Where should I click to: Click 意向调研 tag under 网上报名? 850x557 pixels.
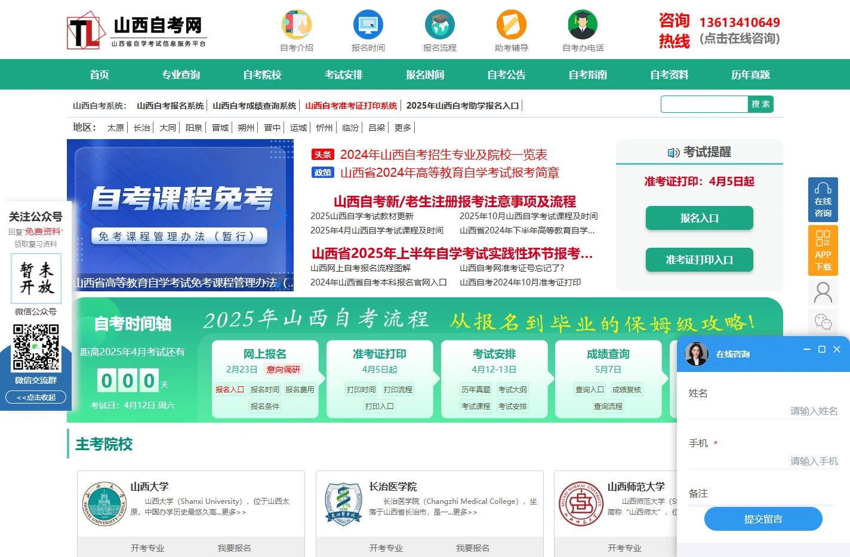click(x=284, y=370)
